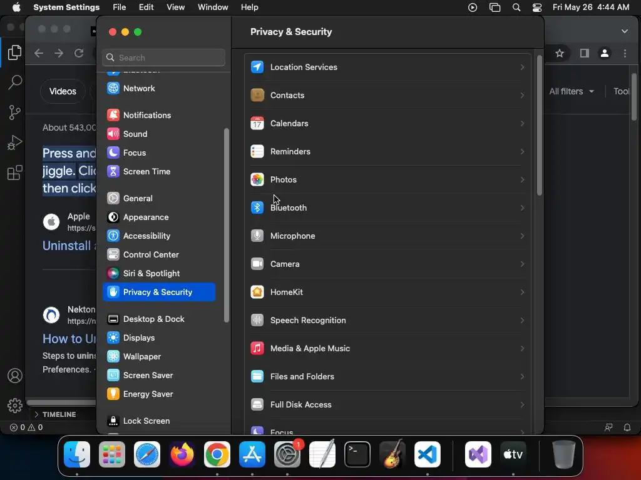Expand the Microphone row chevron

point(522,236)
